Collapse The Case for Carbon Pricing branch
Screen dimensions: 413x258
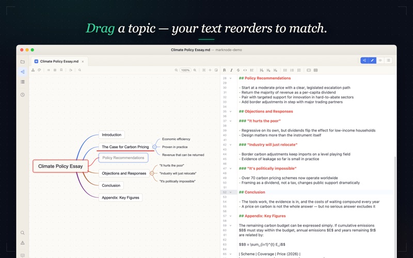[x=154, y=147]
